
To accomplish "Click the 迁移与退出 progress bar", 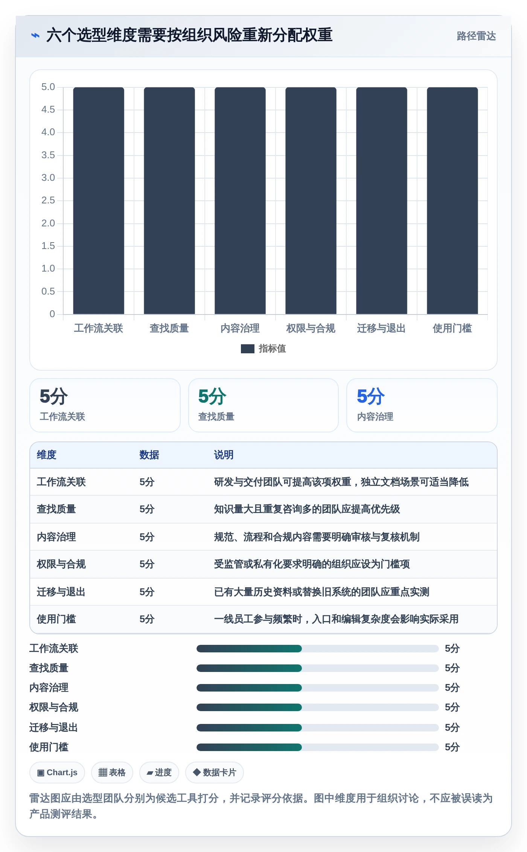I will [318, 728].
